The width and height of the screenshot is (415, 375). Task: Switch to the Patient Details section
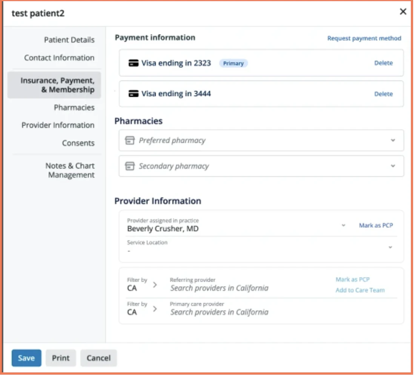(x=69, y=40)
